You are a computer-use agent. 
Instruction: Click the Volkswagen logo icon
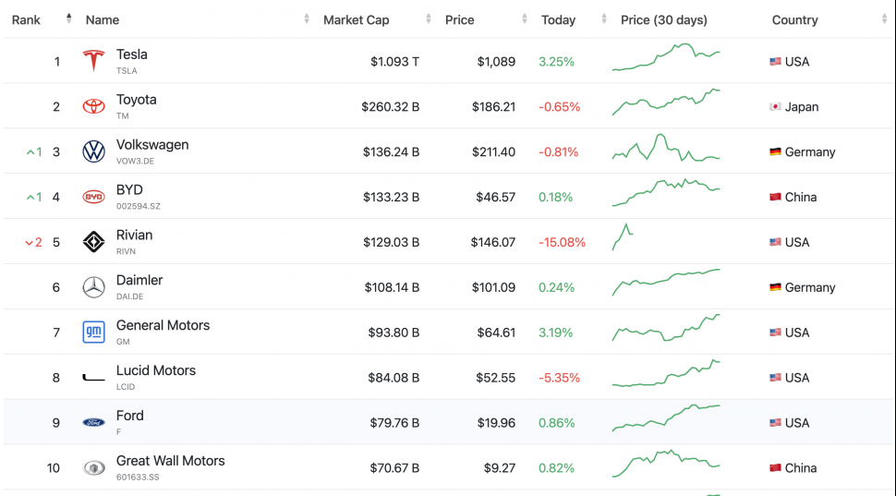click(93, 151)
